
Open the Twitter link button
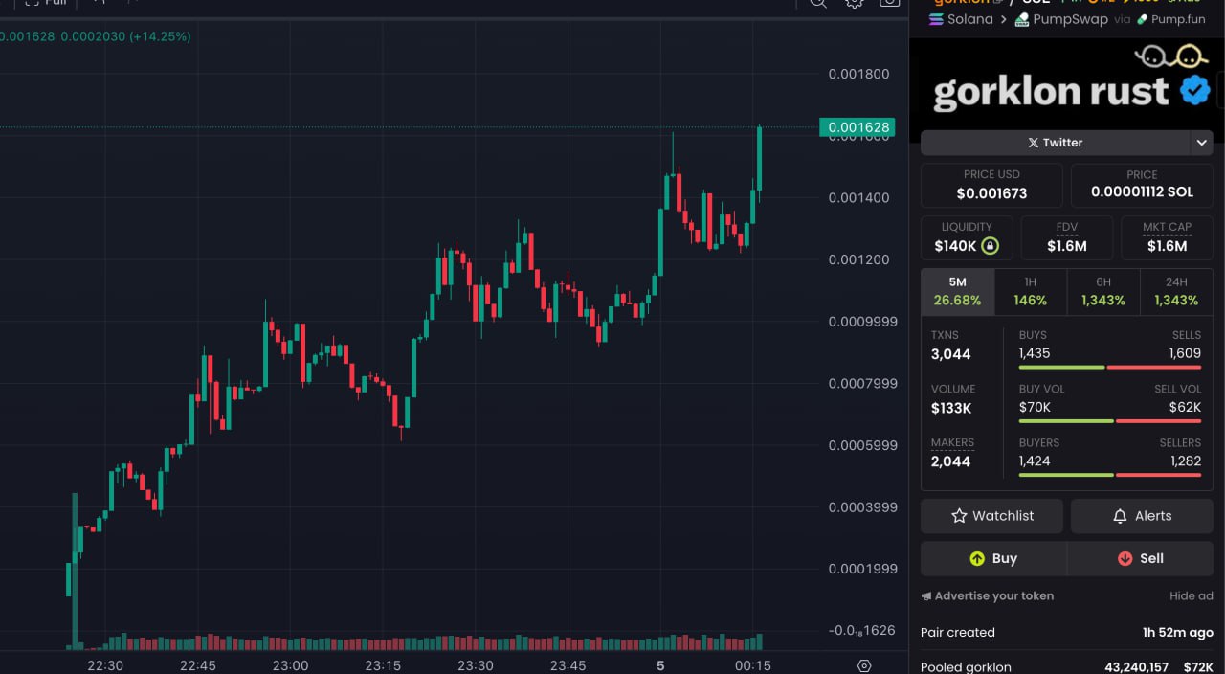pos(1055,143)
